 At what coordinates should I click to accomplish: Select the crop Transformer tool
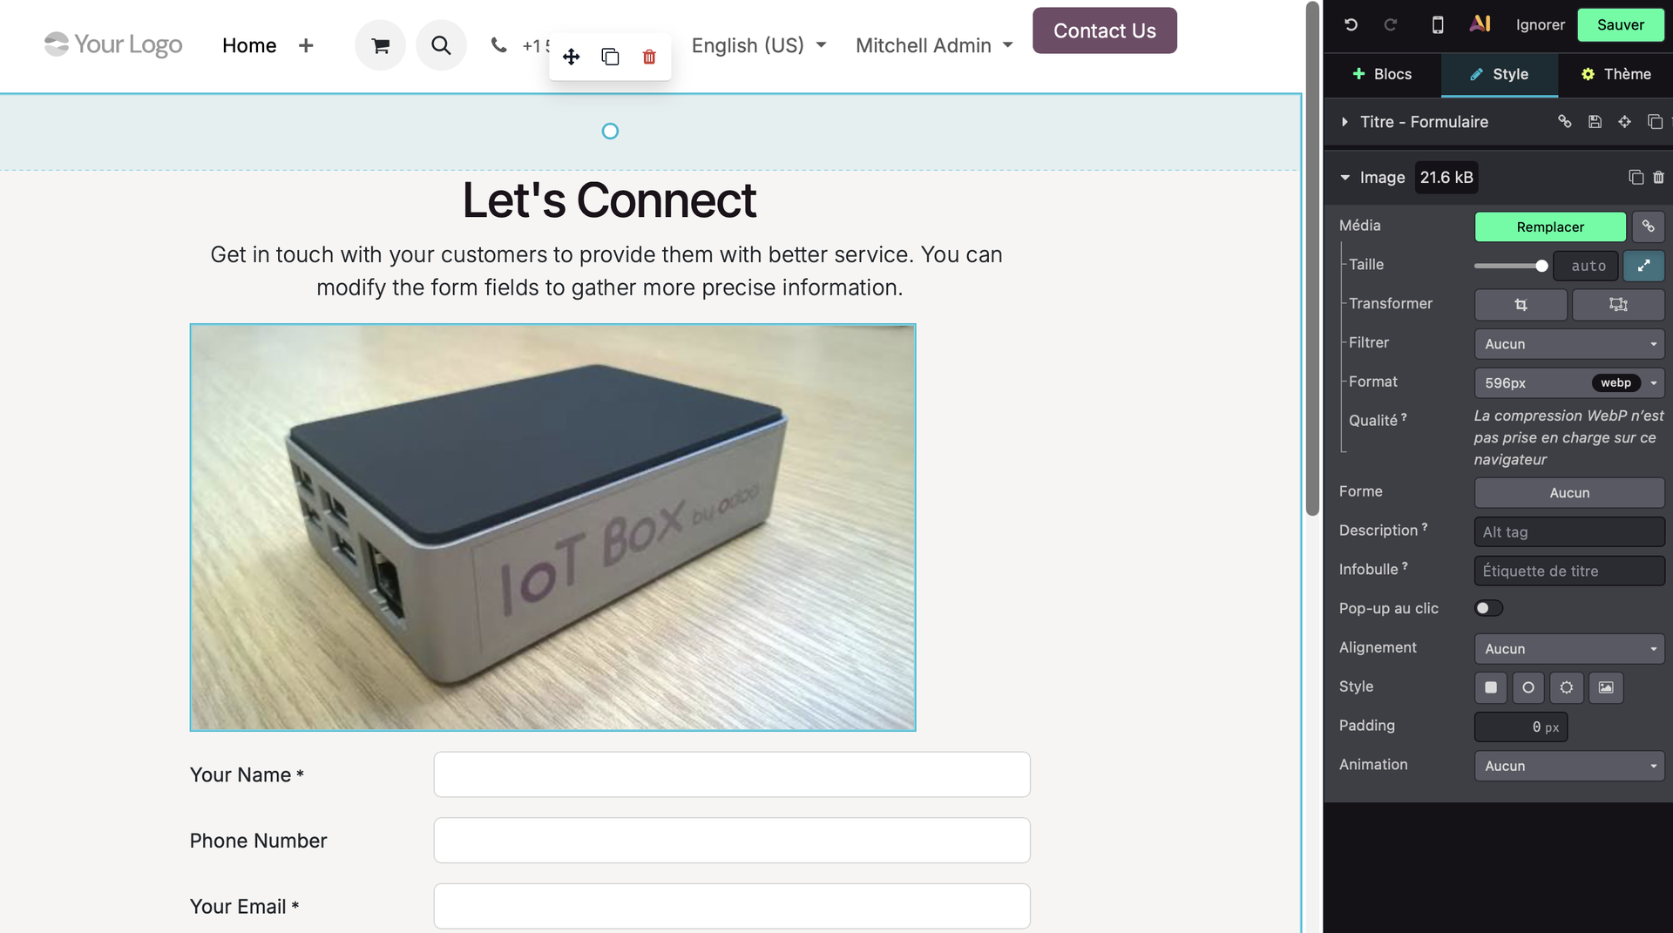coord(1521,305)
